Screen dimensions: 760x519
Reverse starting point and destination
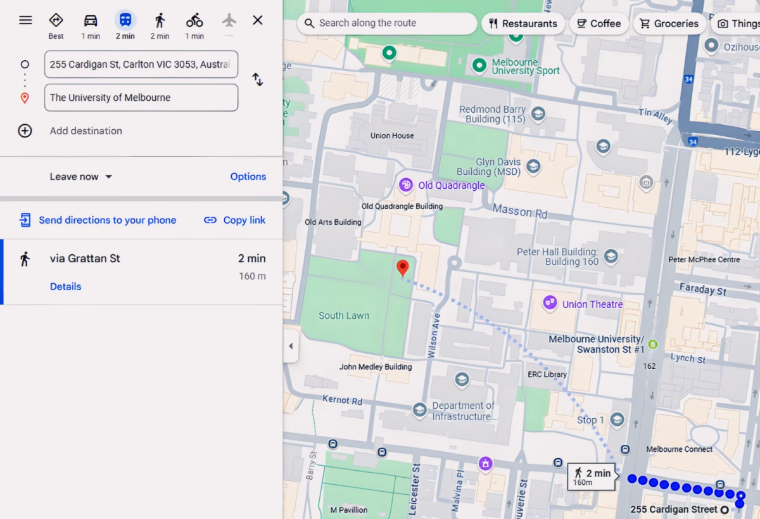click(x=258, y=80)
